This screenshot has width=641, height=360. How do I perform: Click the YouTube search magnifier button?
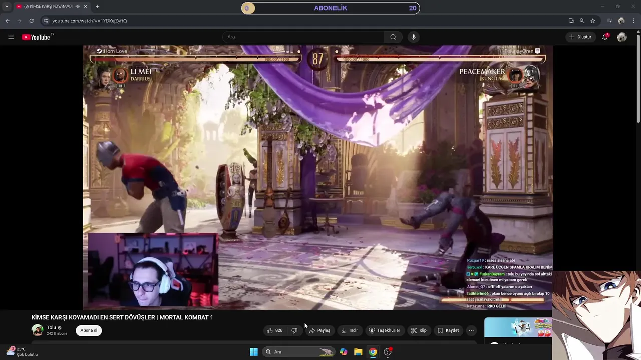[393, 37]
